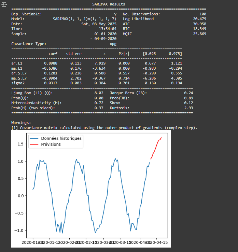Click the Ljung-Box value 8.02
Viewport: 238px width, 252px height.
pos(99,93)
